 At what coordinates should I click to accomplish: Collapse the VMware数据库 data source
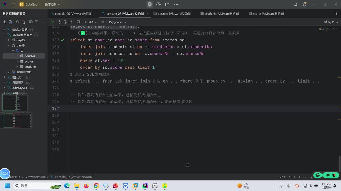tap(5, 35)
